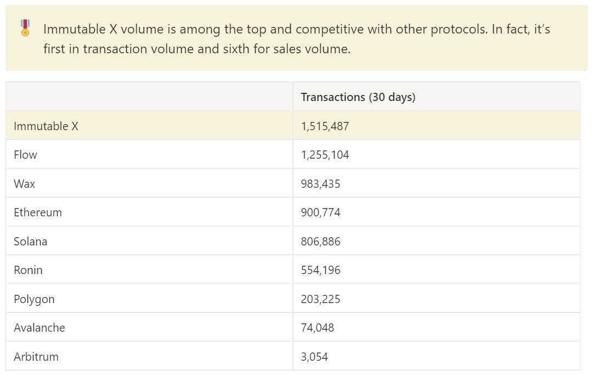Select the Immutable X row label
Screen dimensions: 593x375
pyautogui.click(x=46, y=126)
